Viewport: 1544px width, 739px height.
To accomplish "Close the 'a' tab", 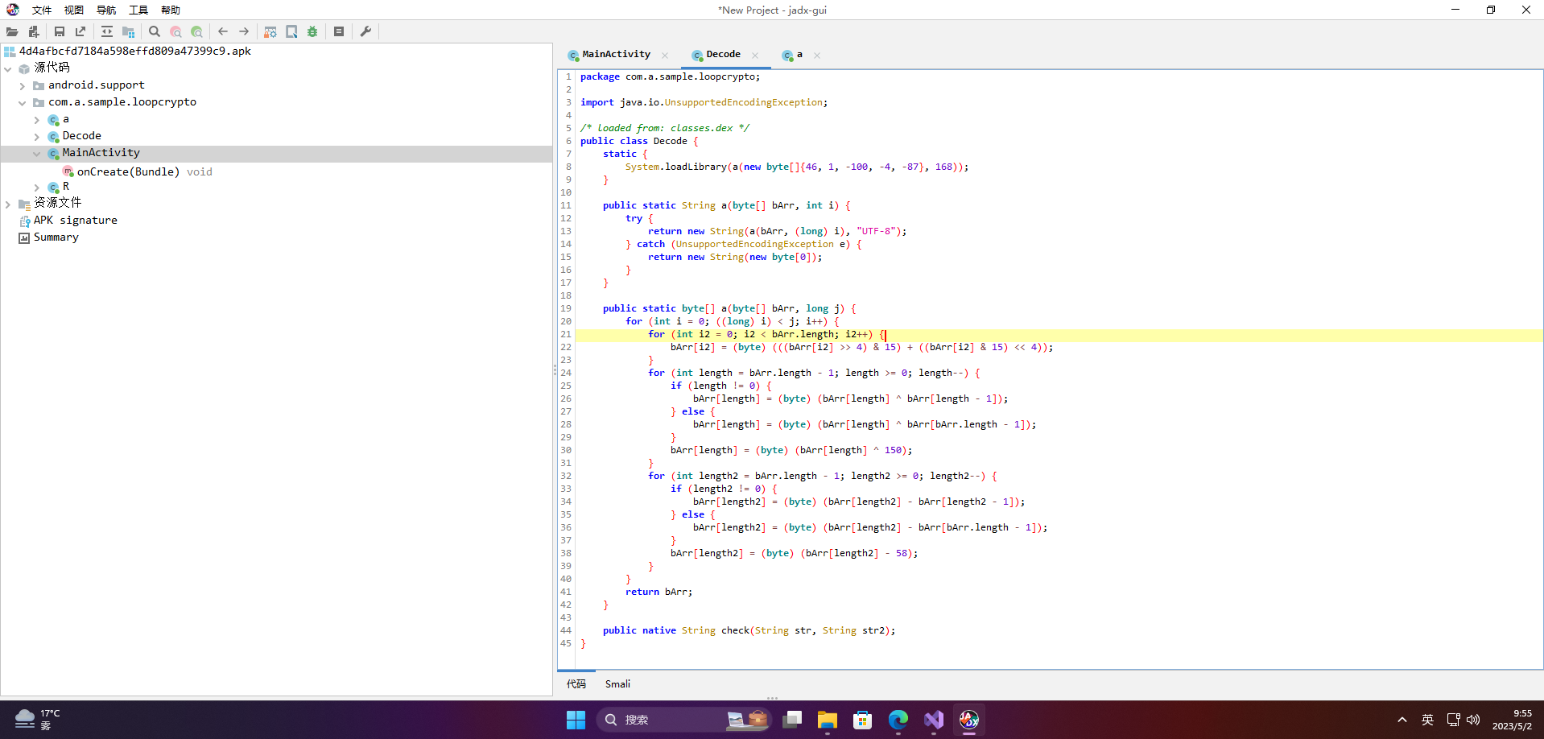I will [817, 56].
